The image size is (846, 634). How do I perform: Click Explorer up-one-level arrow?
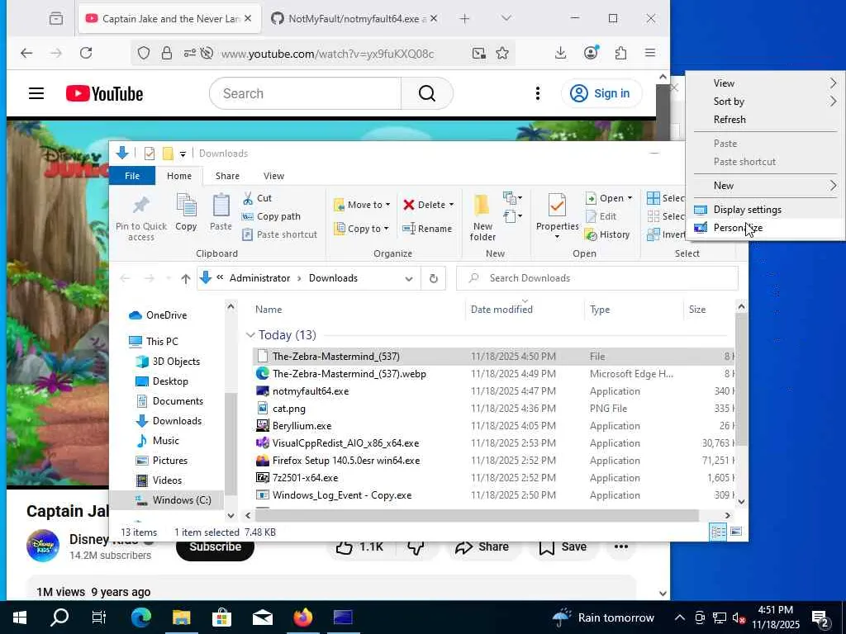(x=186, y=278)
